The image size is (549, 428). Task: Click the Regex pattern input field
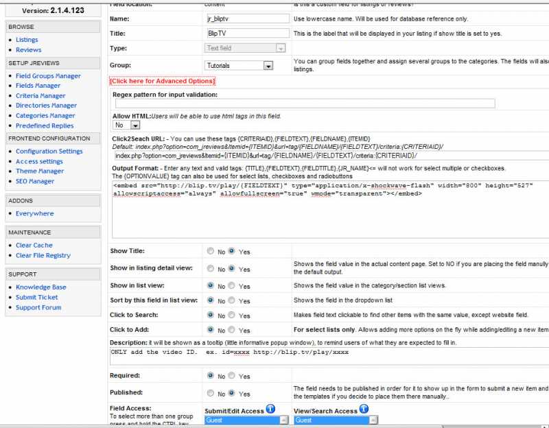[305, 104]
